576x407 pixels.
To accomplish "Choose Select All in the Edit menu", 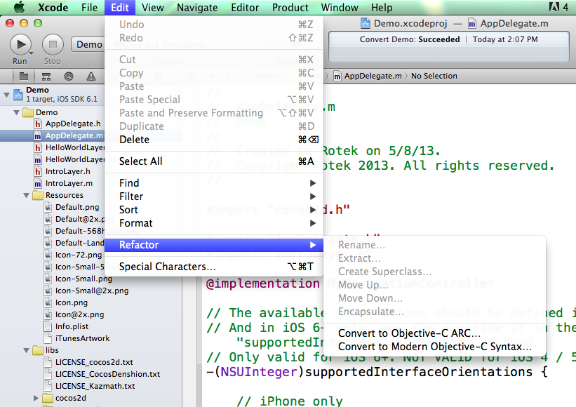I will [214, 161].
